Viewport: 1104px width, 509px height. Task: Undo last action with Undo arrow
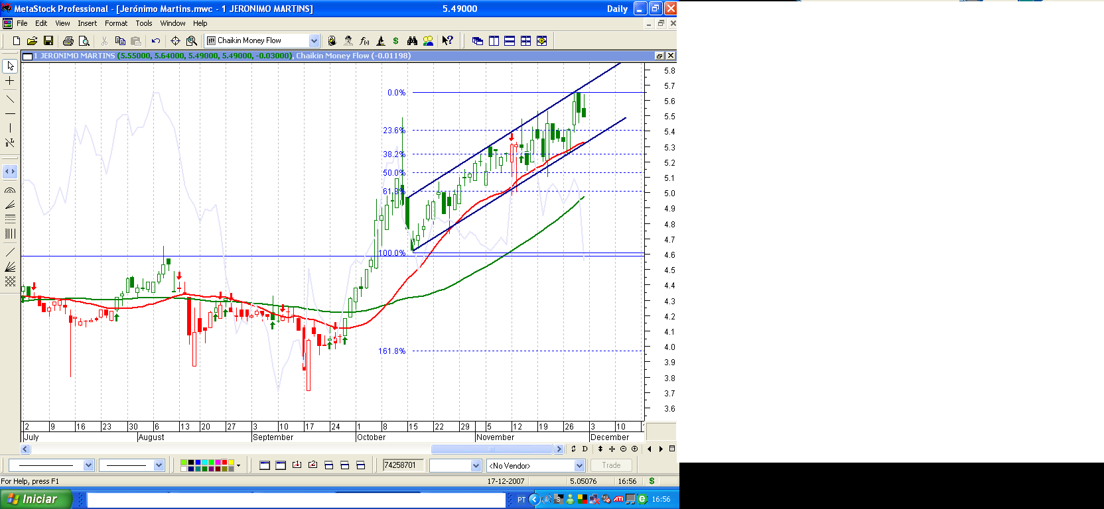coord(156,41)
